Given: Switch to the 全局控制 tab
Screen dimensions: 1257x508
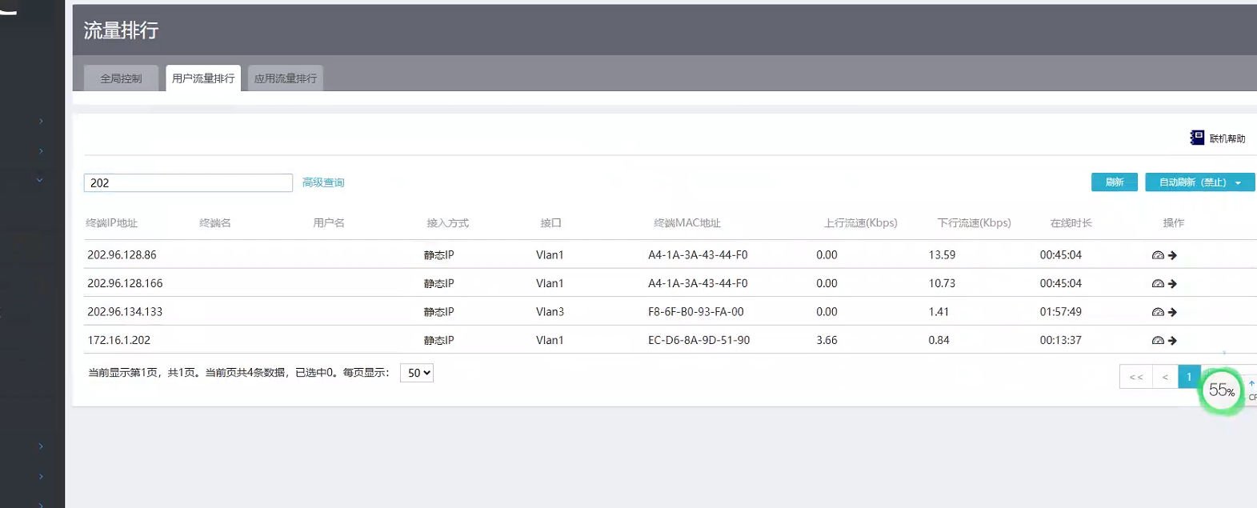Looking at the screenshot, I should click(121, 78).
